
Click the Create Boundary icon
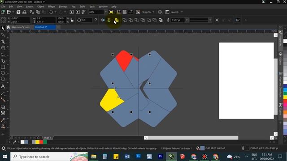click(161, 20)
